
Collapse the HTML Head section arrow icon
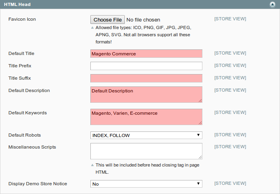(272, 4)
